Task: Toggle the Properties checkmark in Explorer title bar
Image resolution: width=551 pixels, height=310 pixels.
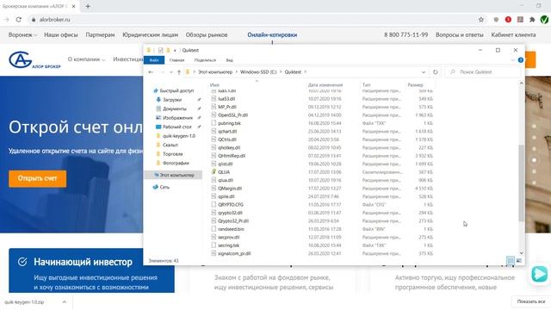Action: pos(161,50)
